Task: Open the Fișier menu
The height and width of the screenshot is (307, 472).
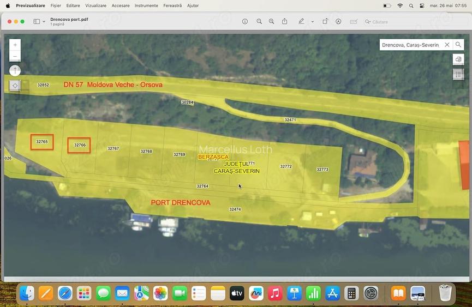Action: click(56, 5)
